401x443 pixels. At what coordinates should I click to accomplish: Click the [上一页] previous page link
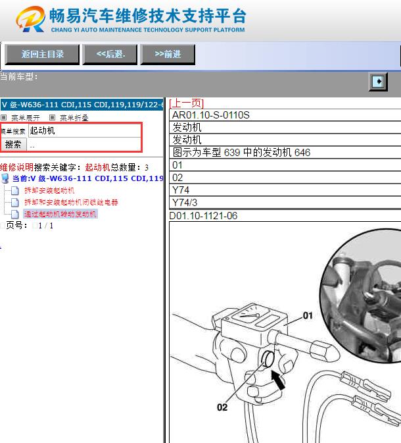(x=186, y=103)
